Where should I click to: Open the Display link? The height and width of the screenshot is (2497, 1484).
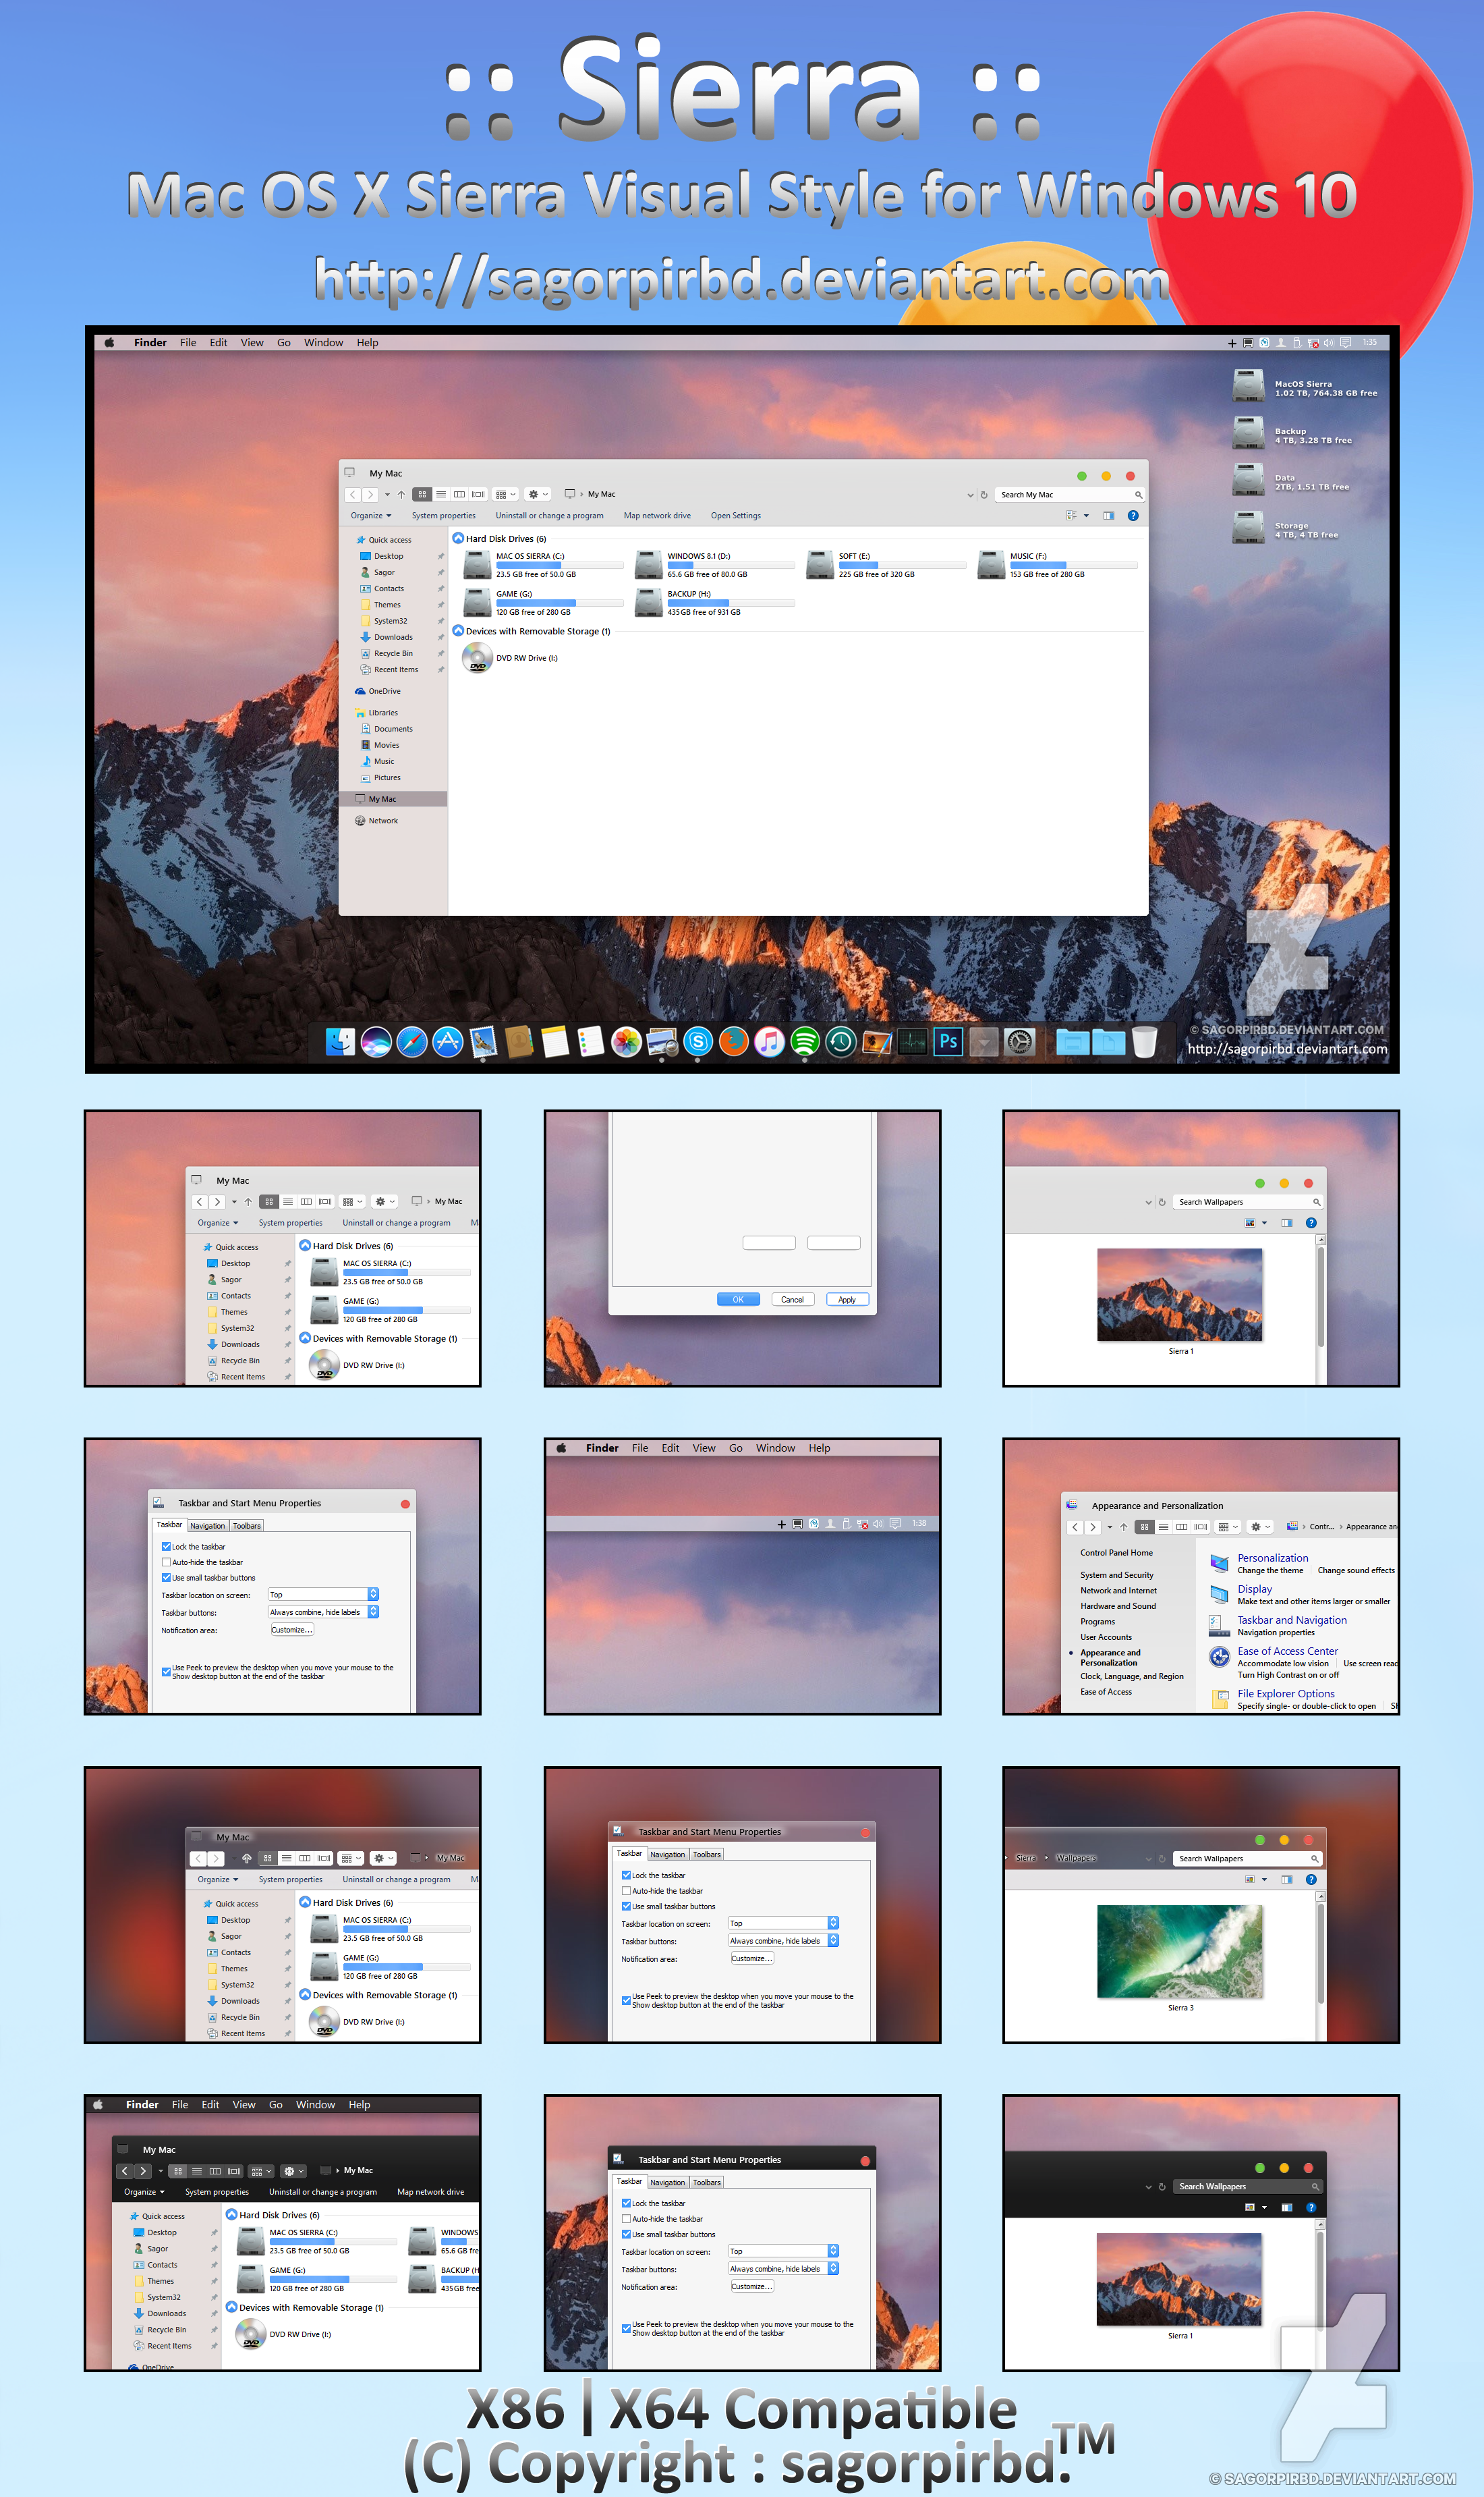(x=1255, y=1589)
